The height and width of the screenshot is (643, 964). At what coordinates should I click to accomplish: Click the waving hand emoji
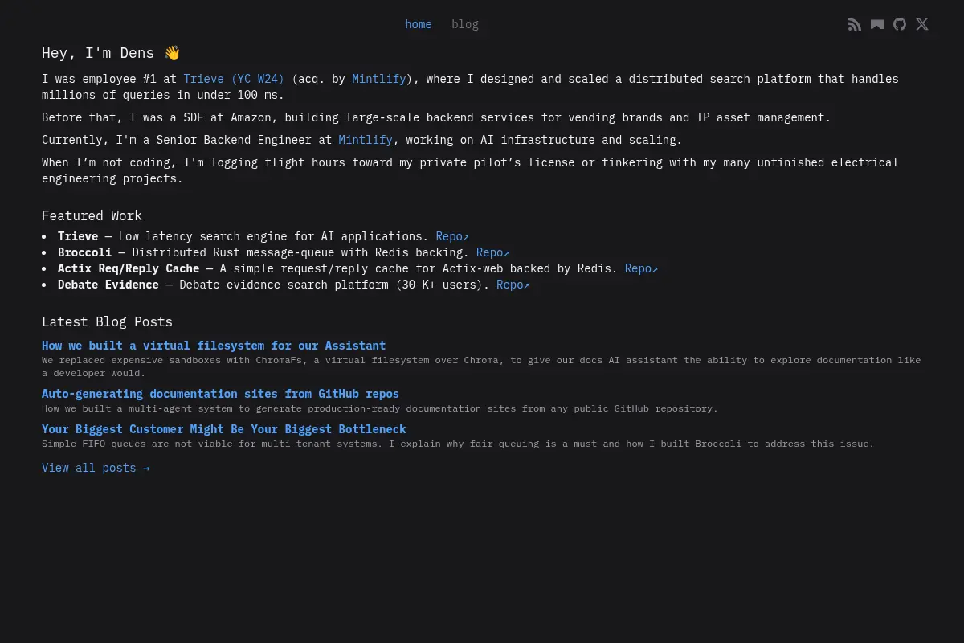[x=172, y=53]
